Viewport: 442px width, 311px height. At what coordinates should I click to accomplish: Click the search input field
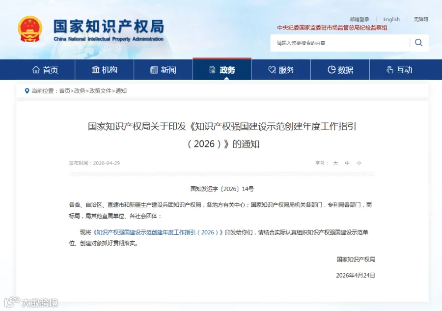(x=340, y=43)
